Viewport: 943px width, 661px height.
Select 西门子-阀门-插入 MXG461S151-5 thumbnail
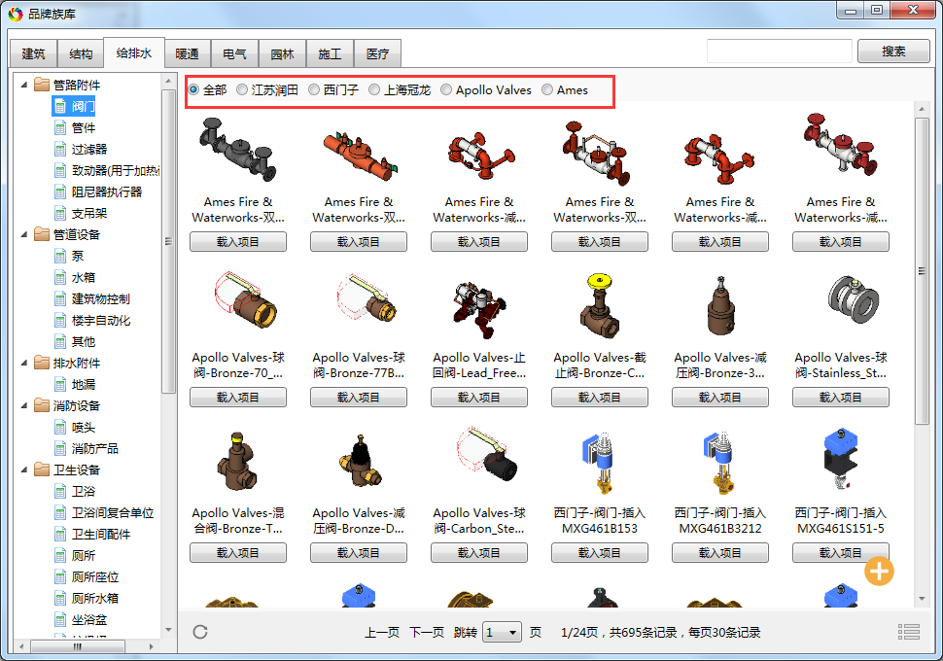[x=840, y=460]
